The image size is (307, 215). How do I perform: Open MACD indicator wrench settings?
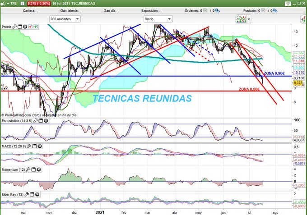pyautogui.click(x=29, y=146)
